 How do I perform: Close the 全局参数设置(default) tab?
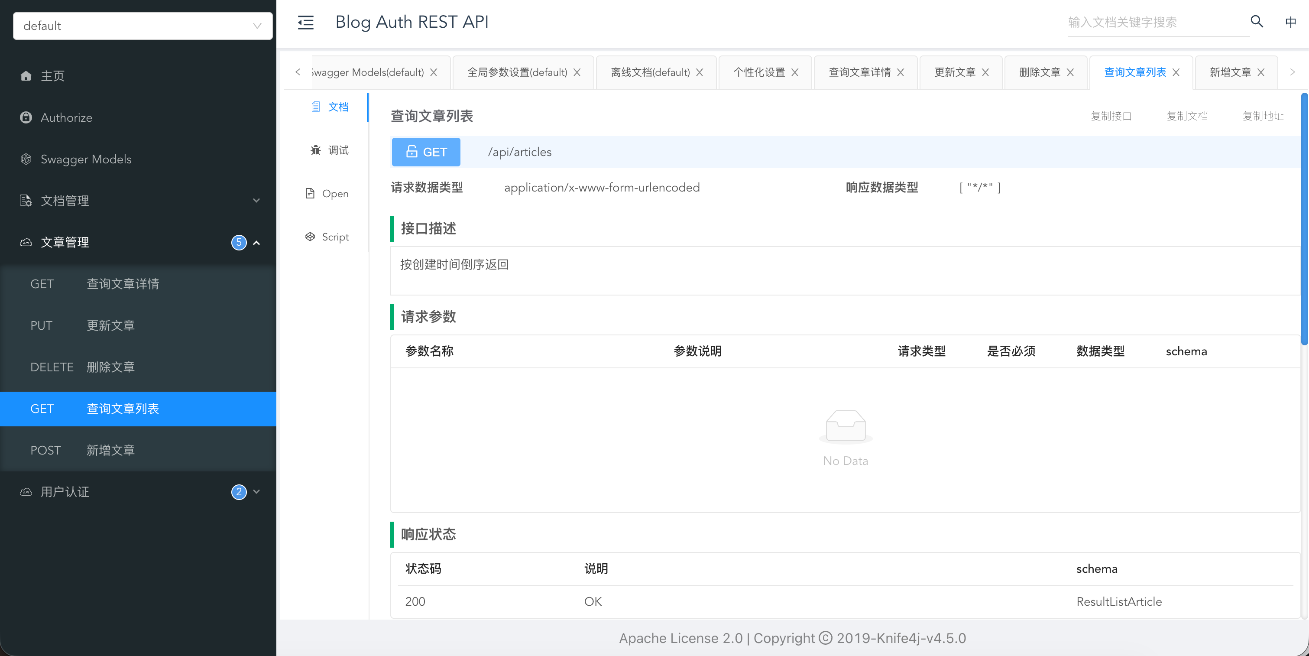577,73
